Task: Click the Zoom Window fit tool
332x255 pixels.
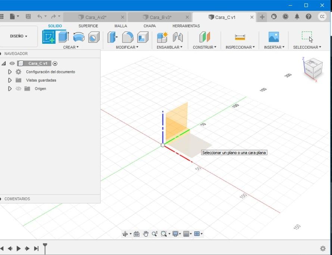Action: [164, 234]
